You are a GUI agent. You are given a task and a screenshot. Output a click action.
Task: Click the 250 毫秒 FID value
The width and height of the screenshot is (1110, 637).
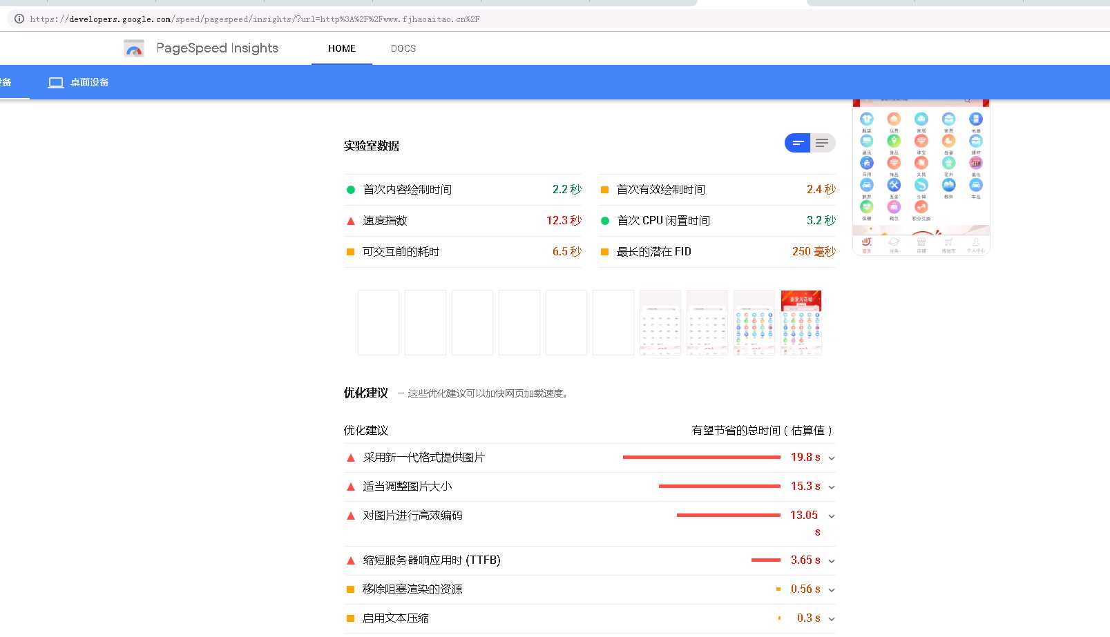click(x=814, y=252)
